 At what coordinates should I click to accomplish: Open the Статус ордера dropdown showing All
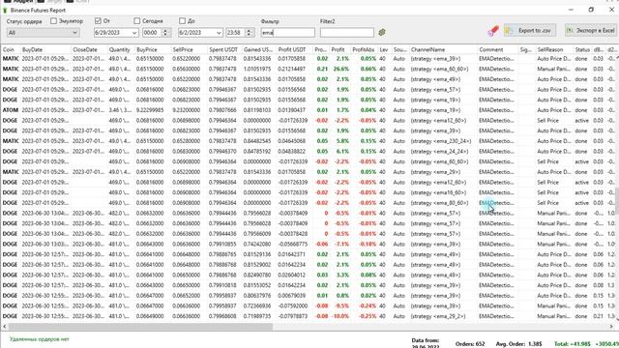pyautogui.click(x=43, y=33)
